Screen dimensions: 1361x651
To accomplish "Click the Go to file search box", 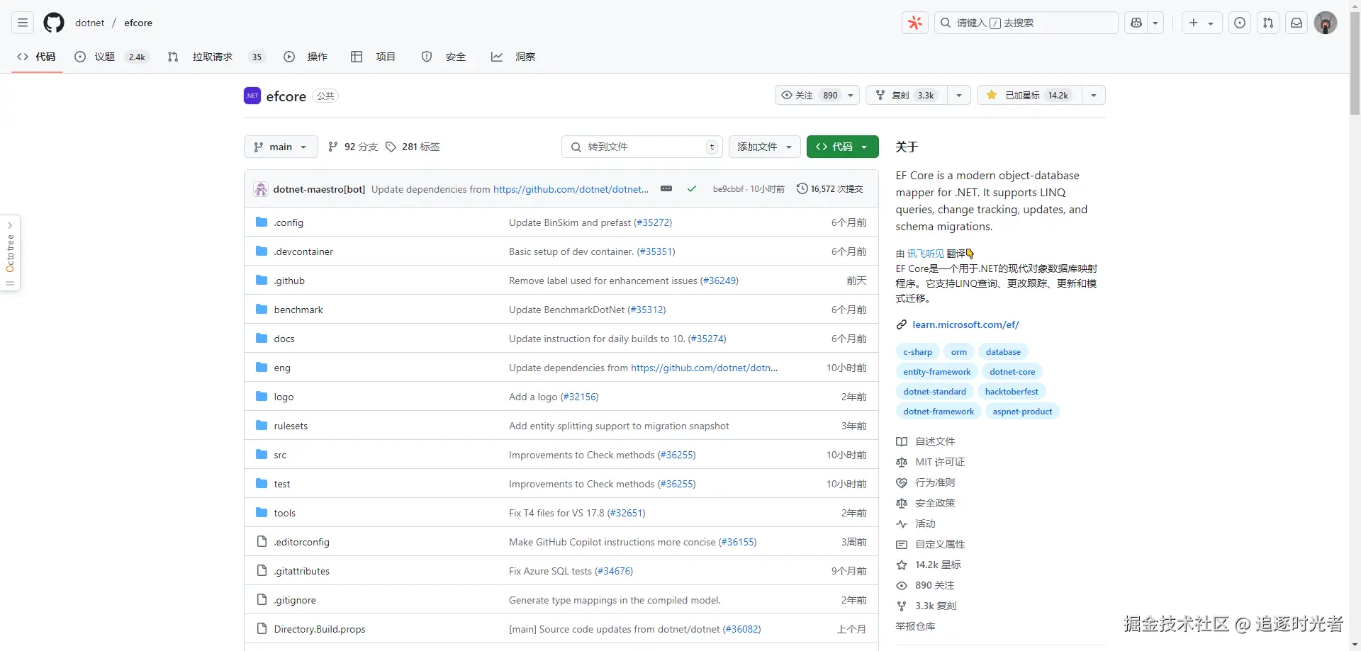I will tap(642, 147).
